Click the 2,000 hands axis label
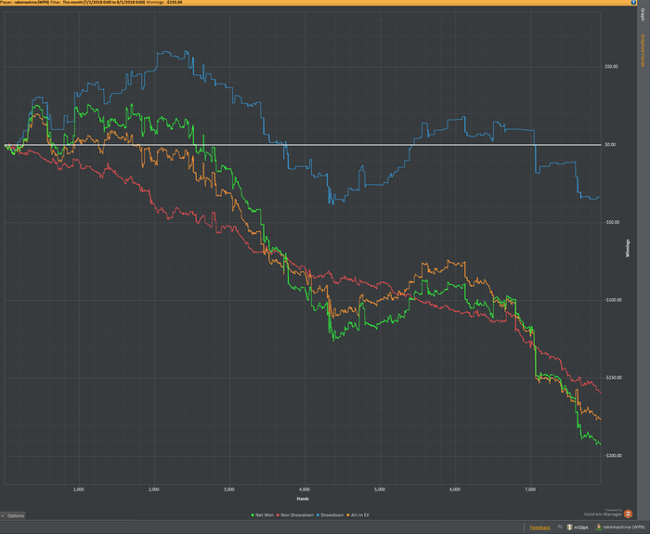Image resolution: width=650 pixels, height=534 pixels. coord(154,489)
